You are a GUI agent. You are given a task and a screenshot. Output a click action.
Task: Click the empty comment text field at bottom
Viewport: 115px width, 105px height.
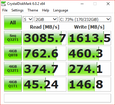pyautogui.click(x=57, y=98)
